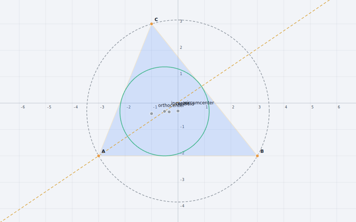Click the circumcenter point on the y-axis
Screen dimensions: 356x222
[178, 111]
